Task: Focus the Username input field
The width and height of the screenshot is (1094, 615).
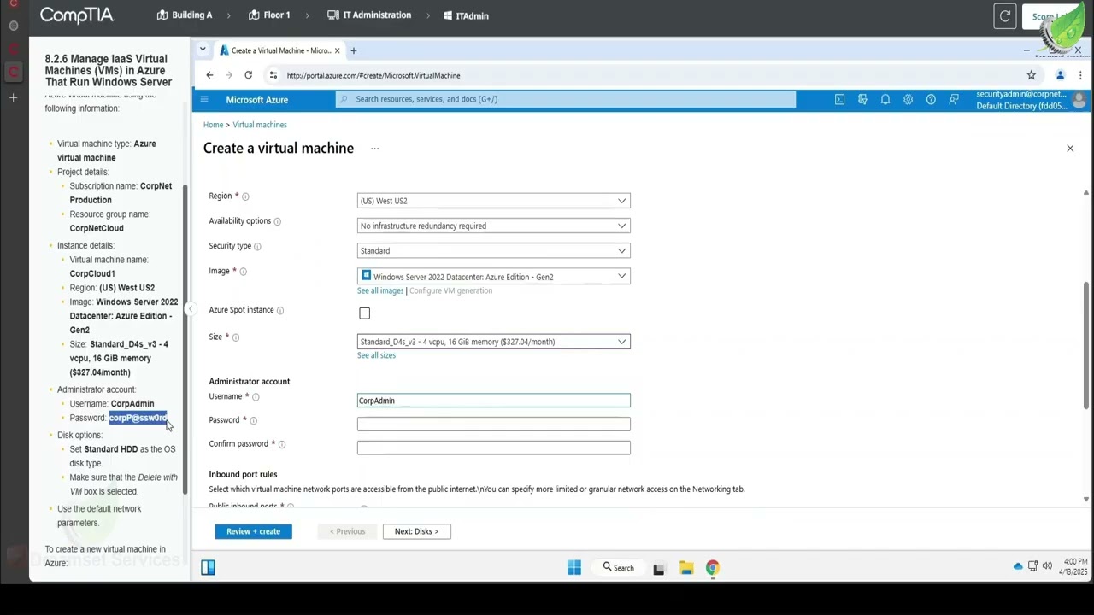Action: [x=494, y=401]
